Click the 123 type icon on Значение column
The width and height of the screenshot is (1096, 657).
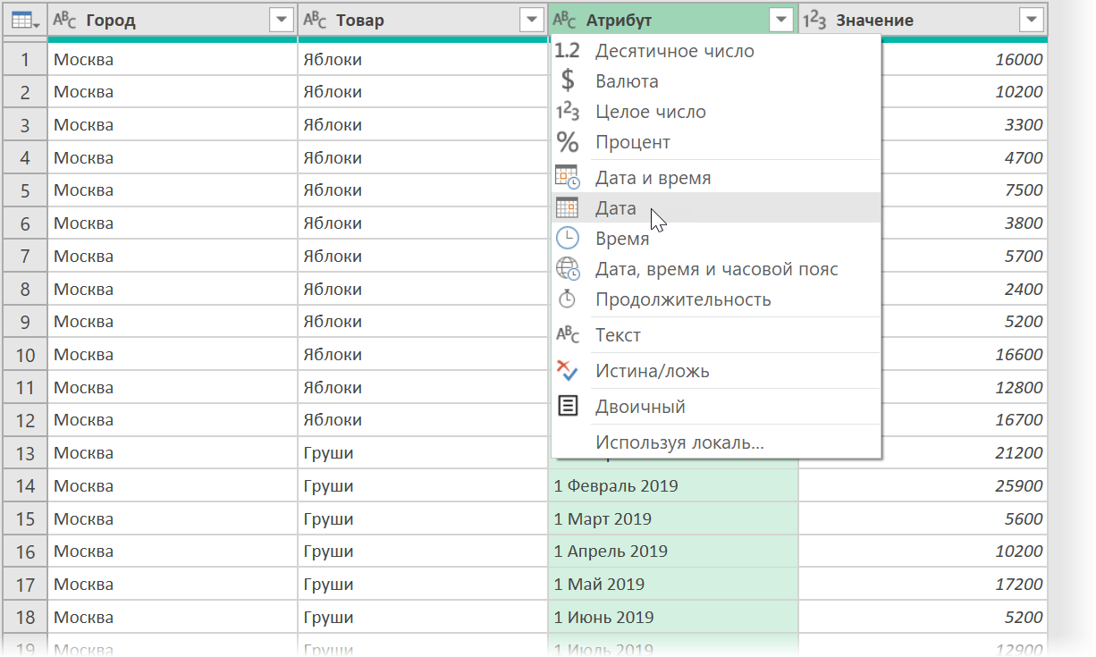click(x=814, y=21)
